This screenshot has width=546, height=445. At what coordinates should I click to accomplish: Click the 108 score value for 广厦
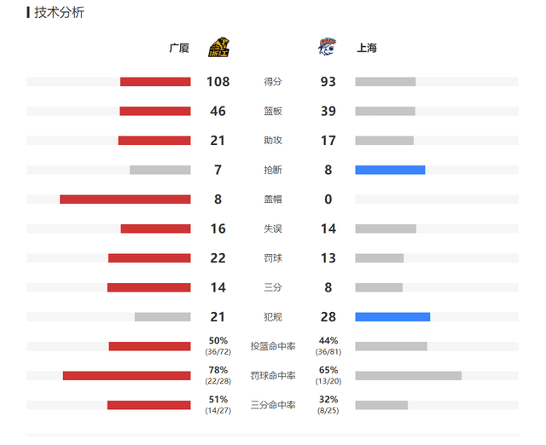pyautogui.click(x=218, y=82)
